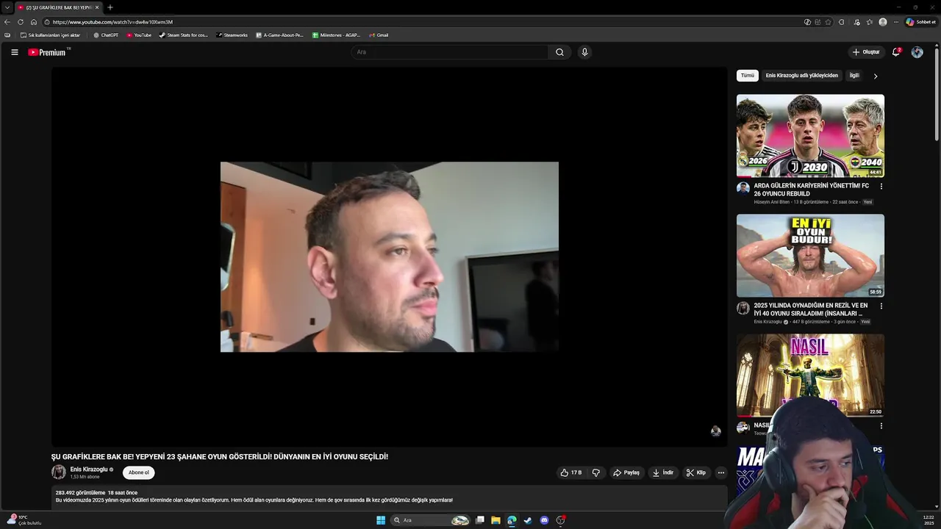Go to the browser home page
Image resolution: width=941 pixels, height=529 pixels.
pos(34,22)
